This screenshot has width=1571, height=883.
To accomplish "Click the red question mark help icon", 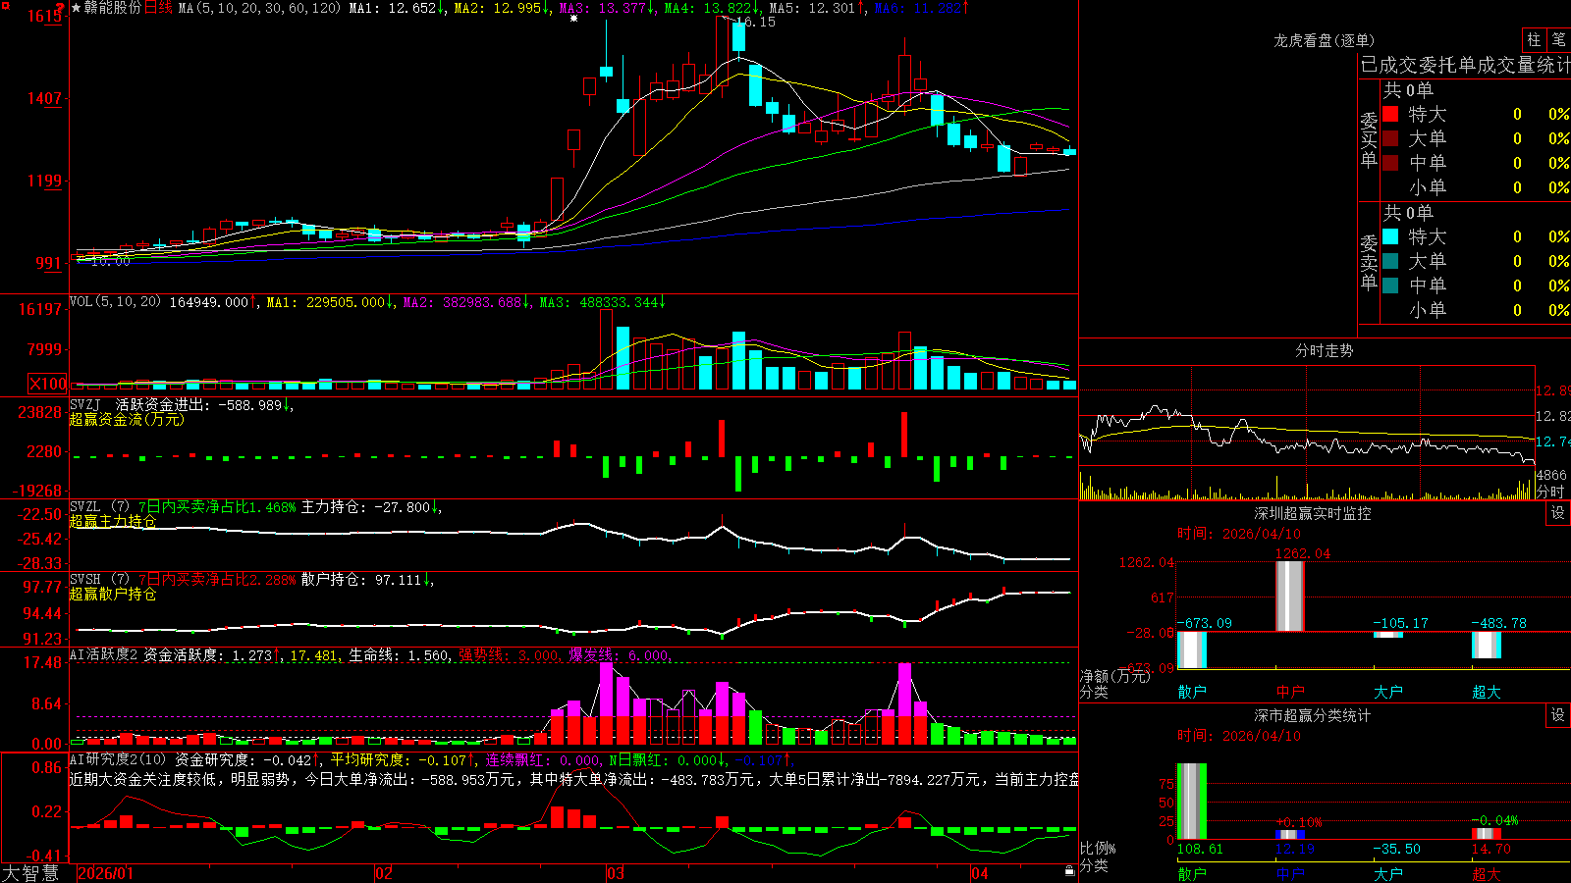I will point(61,8).
